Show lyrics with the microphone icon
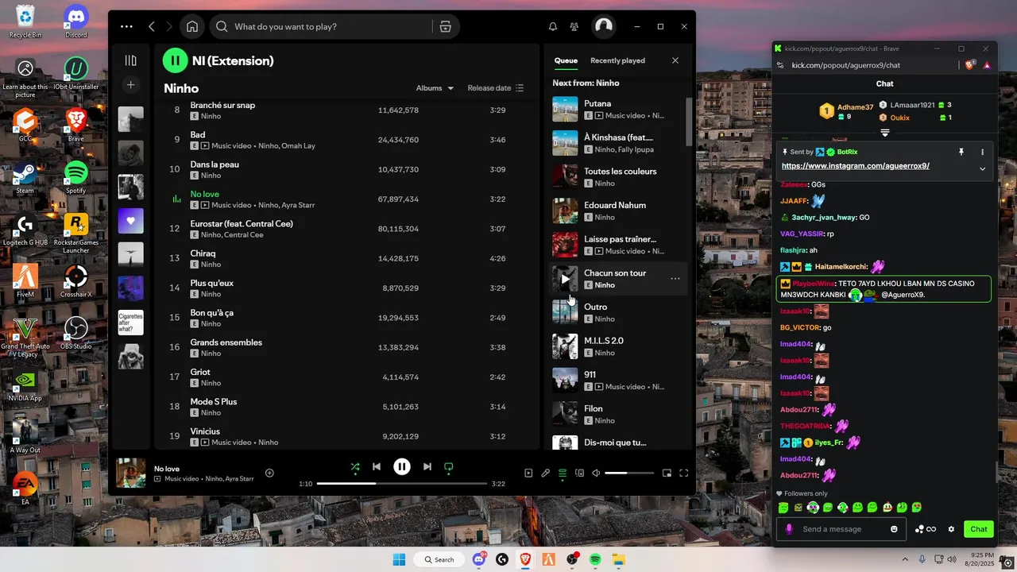Image resolution: width=1017 pixels, height=572 pixels. click(546, 473)
